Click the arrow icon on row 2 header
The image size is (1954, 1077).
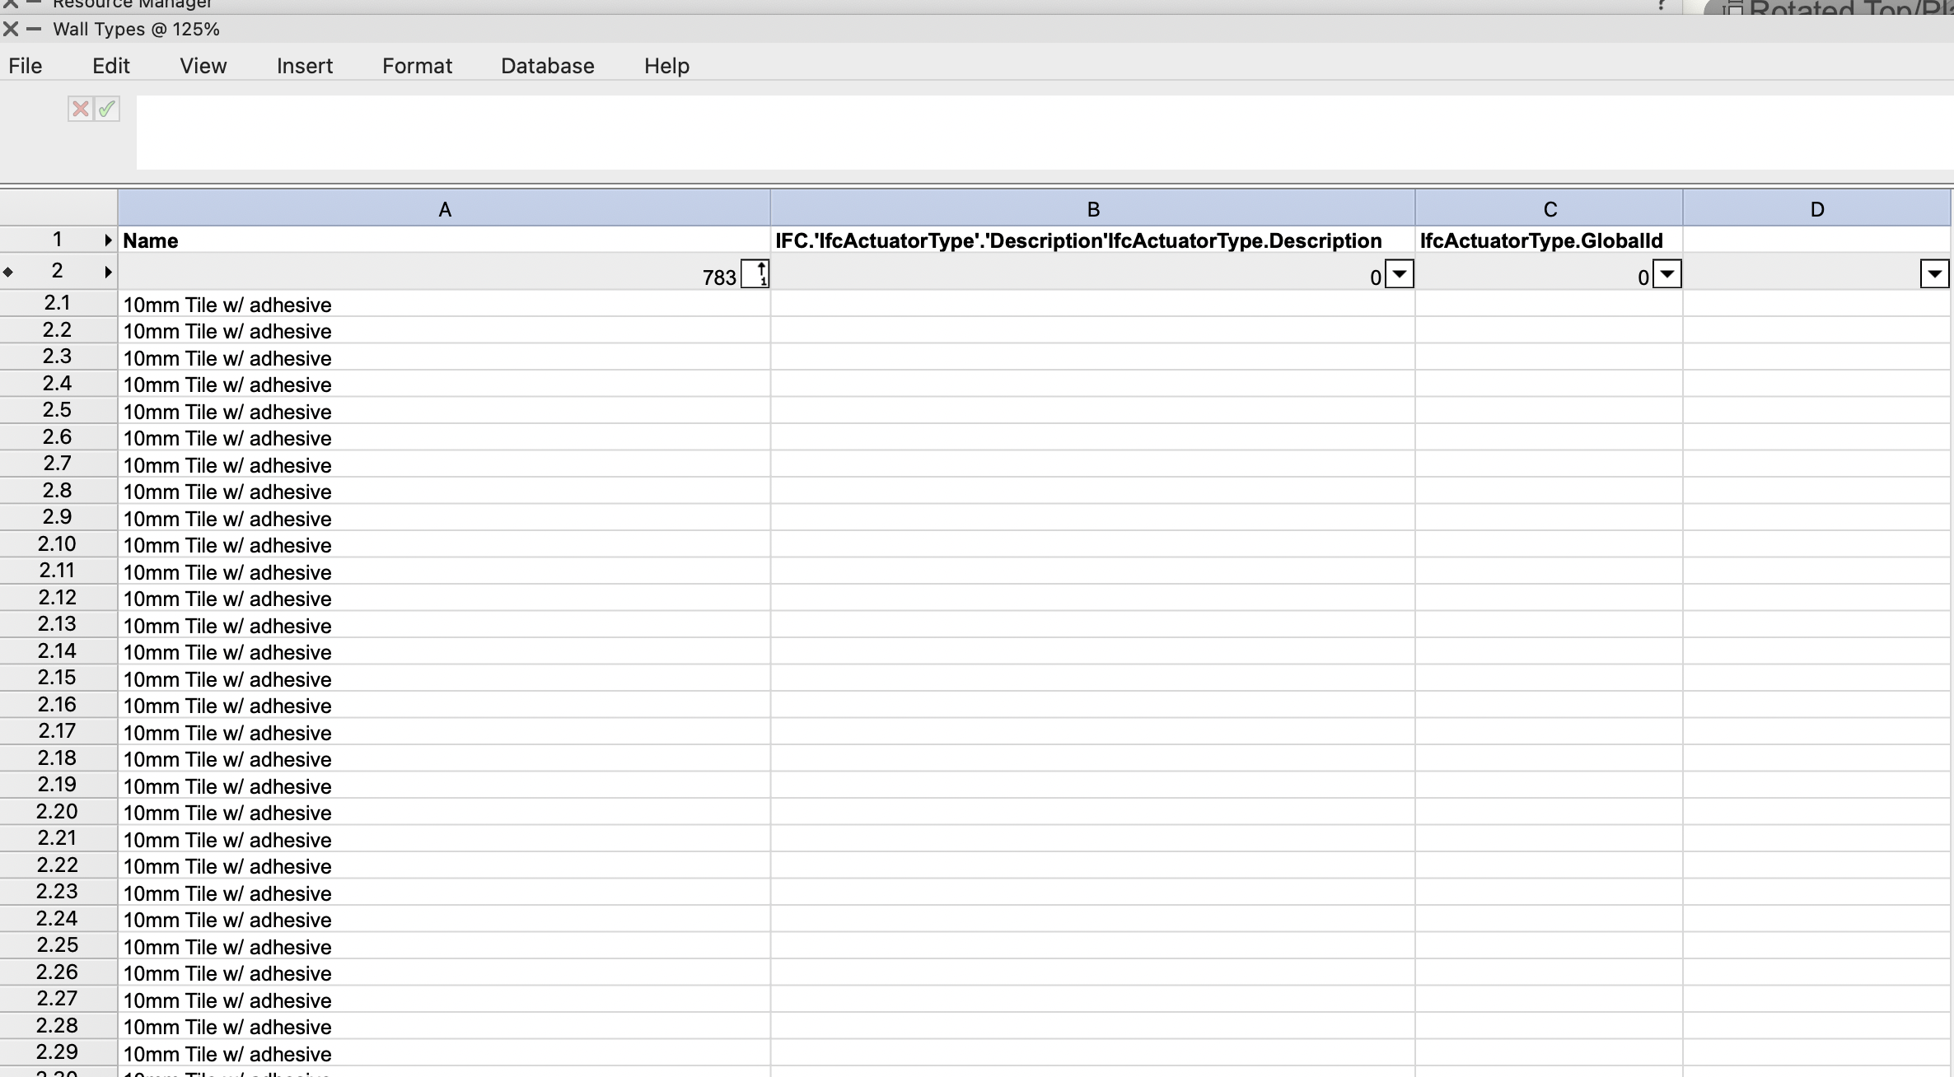pyautogui.click(x=108, y=272)
